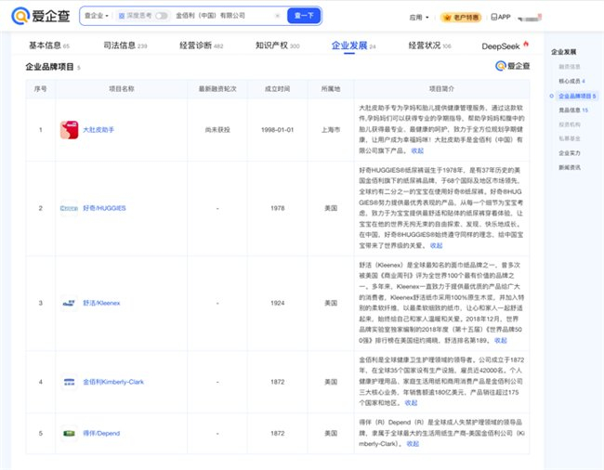Click the 老户特惠 promotion badge

[x=461, y=17]
